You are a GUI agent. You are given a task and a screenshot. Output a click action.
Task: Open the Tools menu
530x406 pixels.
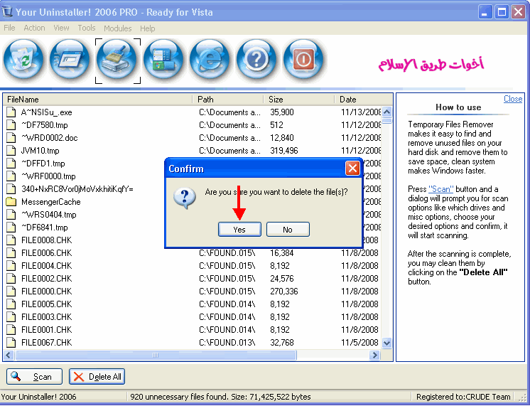87,28
